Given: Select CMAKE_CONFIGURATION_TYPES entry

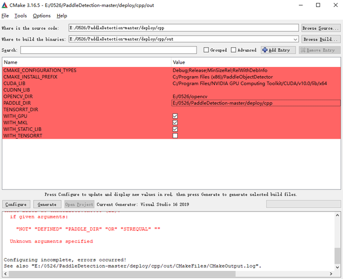Looking at the screenshot, I should (x=40, y=70).
